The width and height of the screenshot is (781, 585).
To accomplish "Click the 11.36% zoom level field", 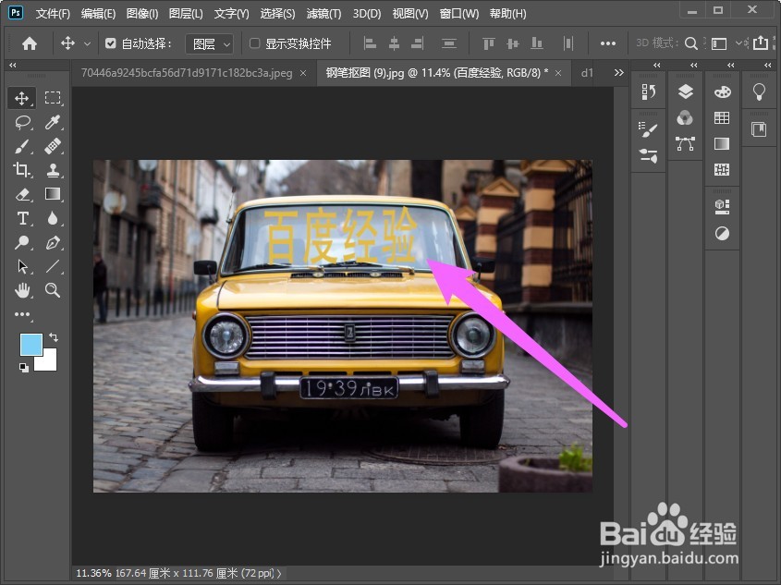I will coord(93,573).
